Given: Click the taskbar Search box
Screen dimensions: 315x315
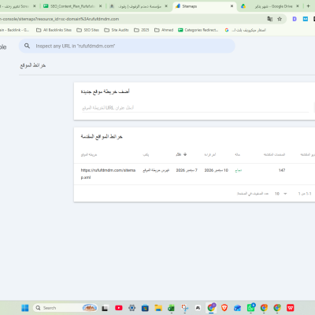Looking at the screenshot, I should pyautogui.click(x=65, y=308).
